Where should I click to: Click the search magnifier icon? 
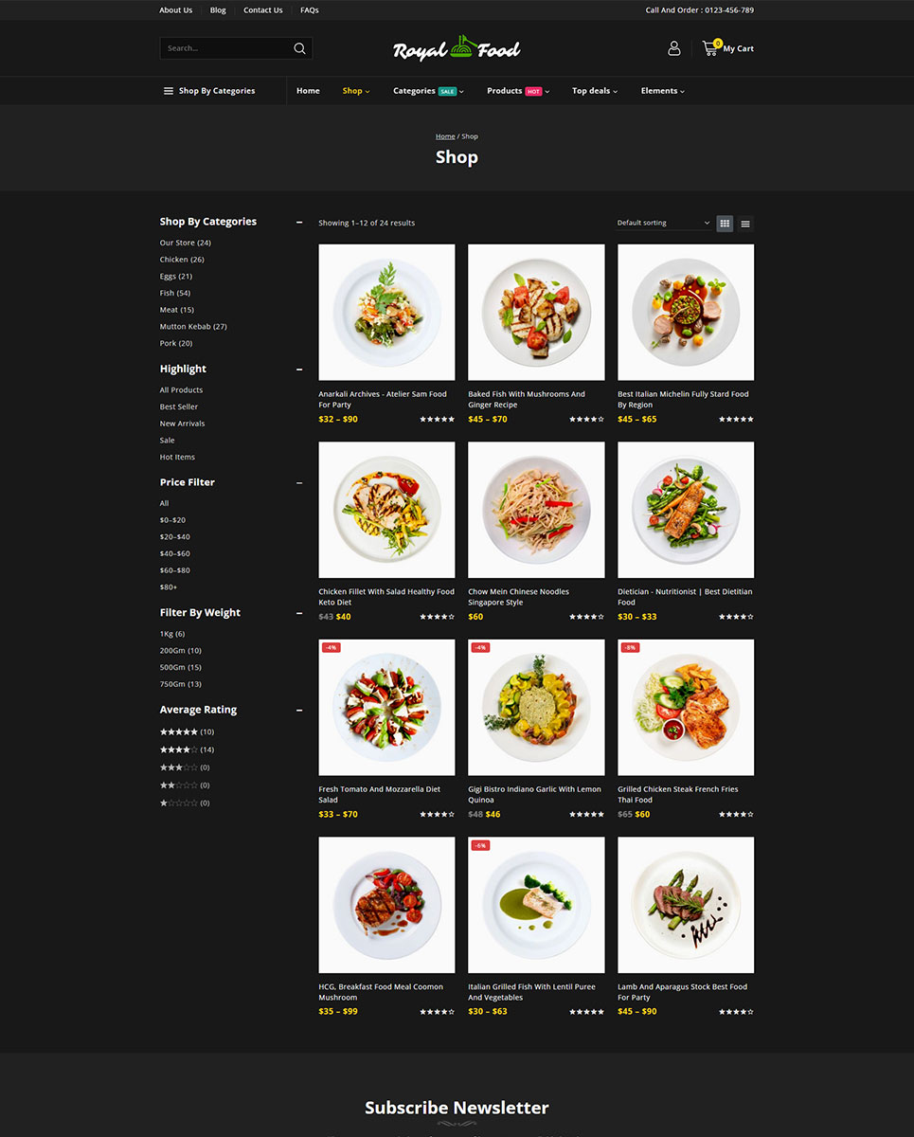click(x=299, y=48)
